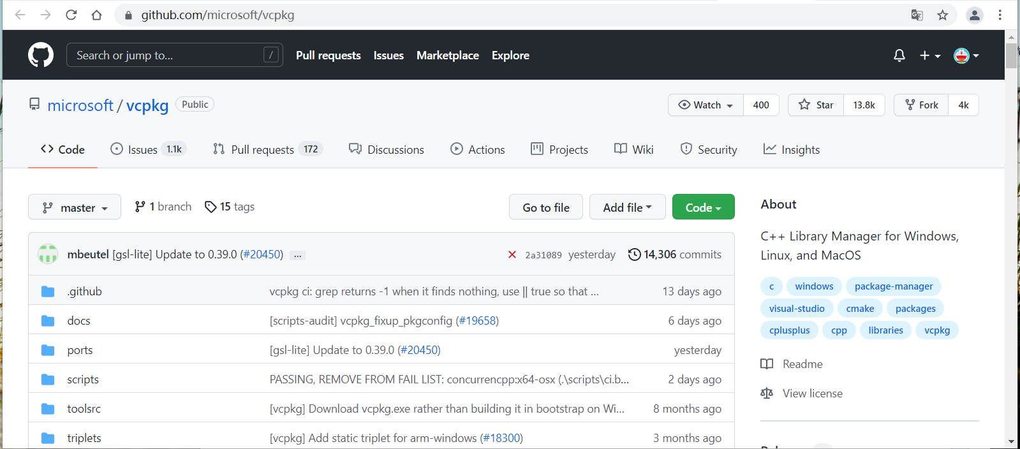Click the commit history clock icon

(634, 254)
